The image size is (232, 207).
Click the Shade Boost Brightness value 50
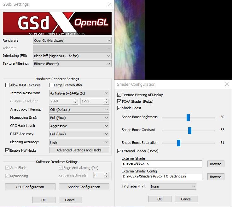[222, 117]
